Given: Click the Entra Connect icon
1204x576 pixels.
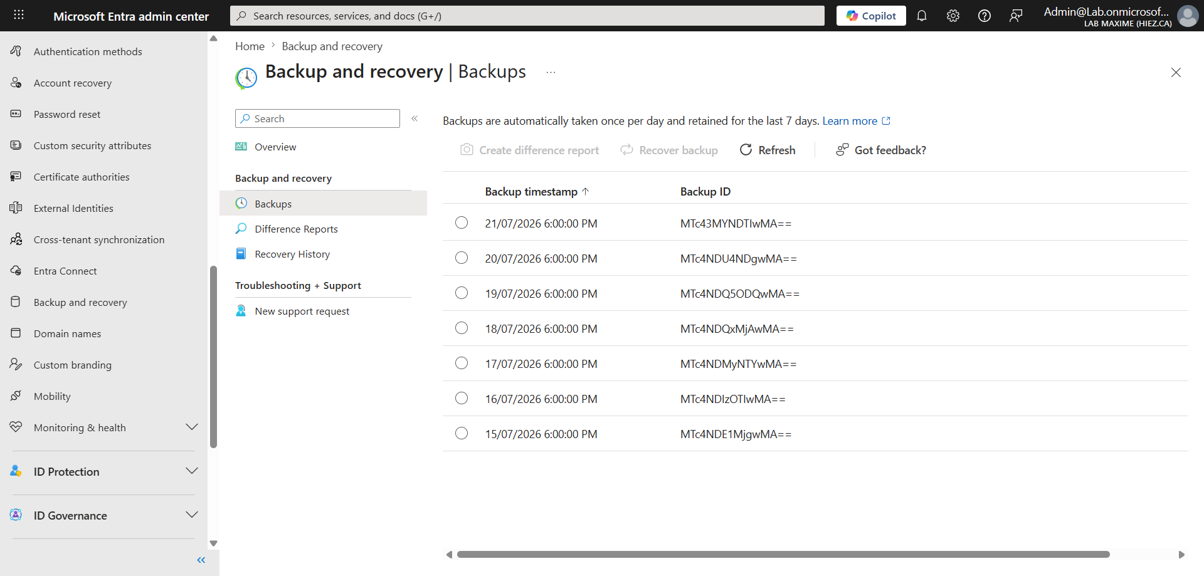Looking at the screenshot, I should [16, 270].
